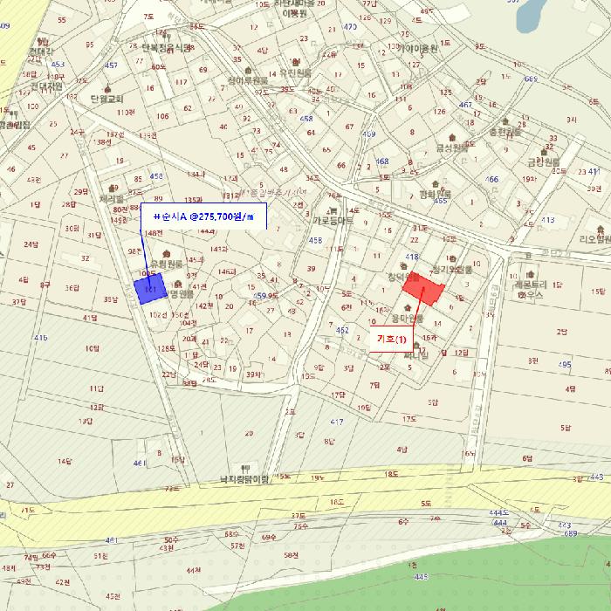Select the 유진원룸 house icon
This screenshot has height=611, width=611.
click(x=295, y=62)
